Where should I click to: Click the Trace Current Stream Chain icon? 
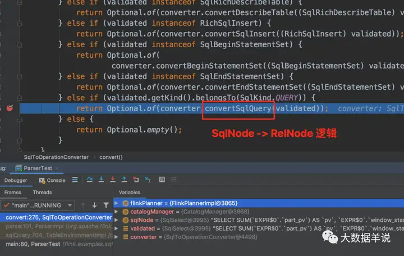[173, 180]
